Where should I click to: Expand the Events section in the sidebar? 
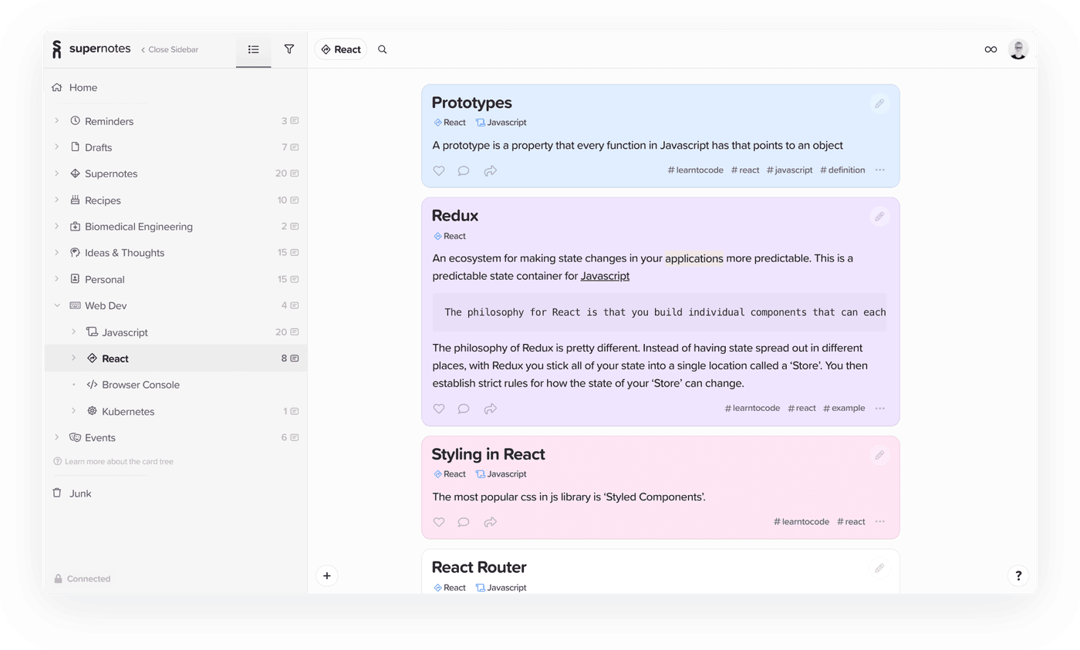pos(56,437)
